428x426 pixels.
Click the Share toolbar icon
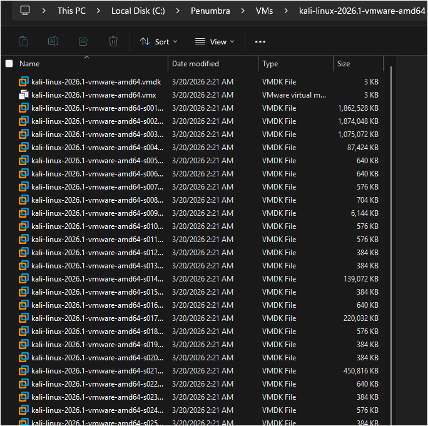pos(83,41)
